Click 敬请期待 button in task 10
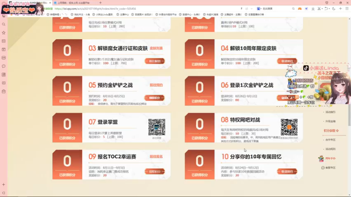The width and height of the screenshot is (351, 197). [287, 172]
